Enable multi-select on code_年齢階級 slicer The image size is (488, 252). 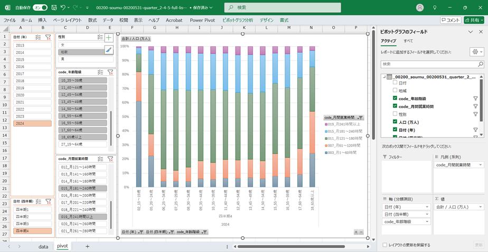point(100,72)
